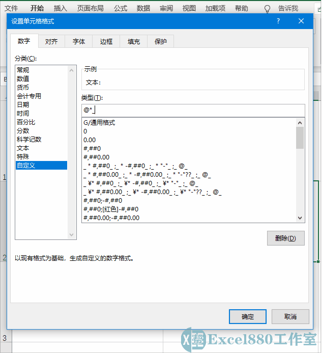Viewport: 322px width, 353px height.
Task: Switch to the 对齐 tab
Action: (51, 41)
